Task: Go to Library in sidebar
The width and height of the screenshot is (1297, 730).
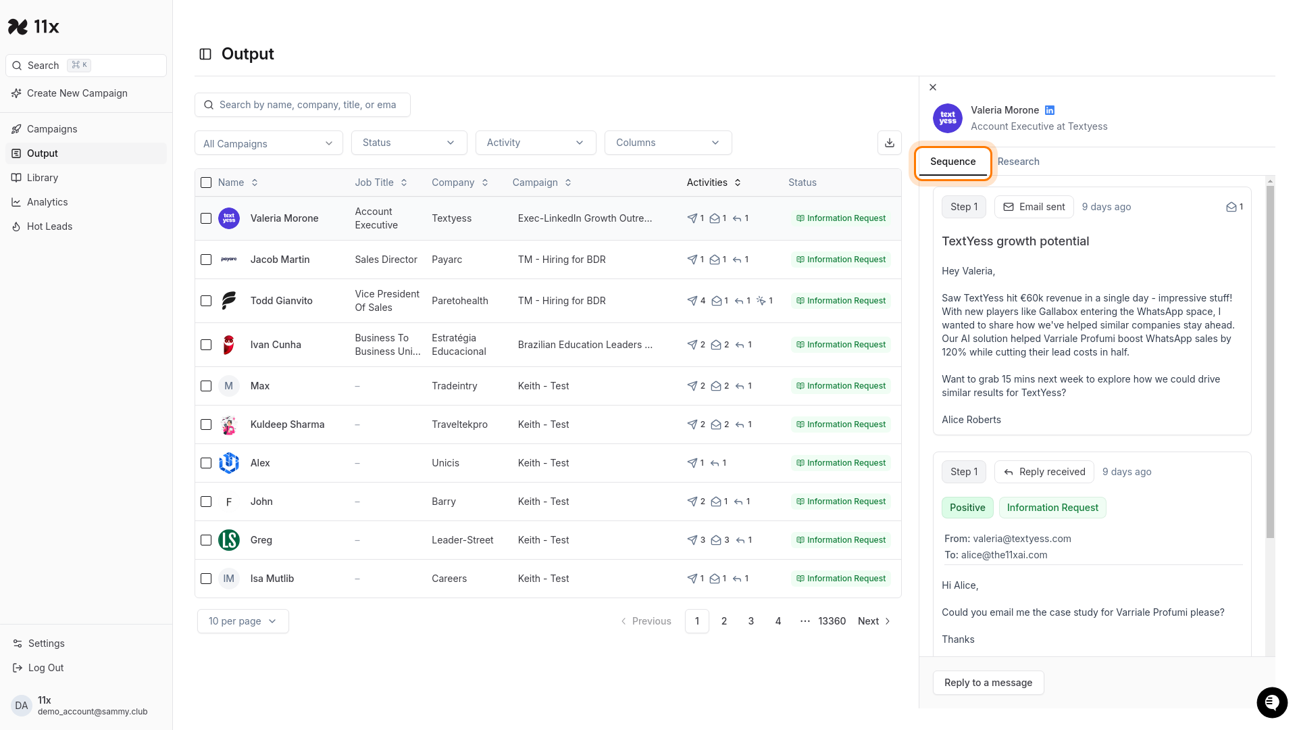Action: tap(86, 178)
